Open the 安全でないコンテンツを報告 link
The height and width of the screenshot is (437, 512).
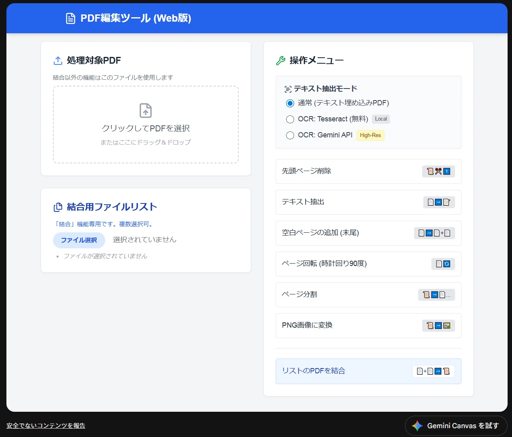pos(46,426)
